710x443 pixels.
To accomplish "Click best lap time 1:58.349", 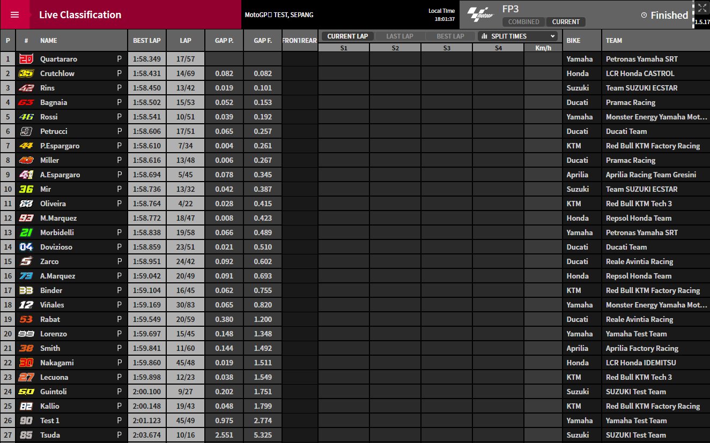I will tap(147, 59).
